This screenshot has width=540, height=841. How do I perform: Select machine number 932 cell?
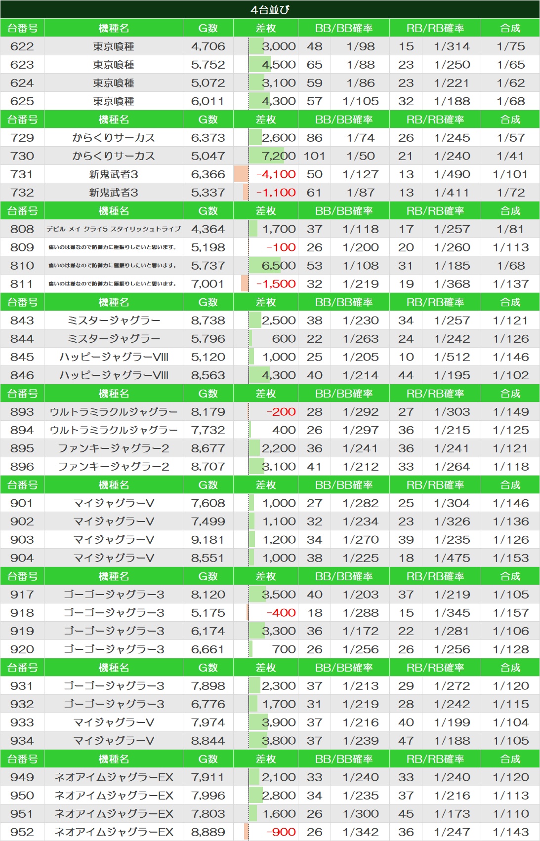pyautogui.click(x=22, y=704)
